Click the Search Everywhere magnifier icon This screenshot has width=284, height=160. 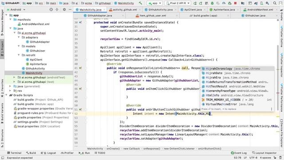[275, 3]
